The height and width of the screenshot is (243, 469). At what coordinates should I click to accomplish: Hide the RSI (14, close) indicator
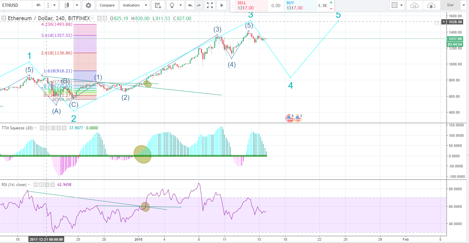coord(36,184)
